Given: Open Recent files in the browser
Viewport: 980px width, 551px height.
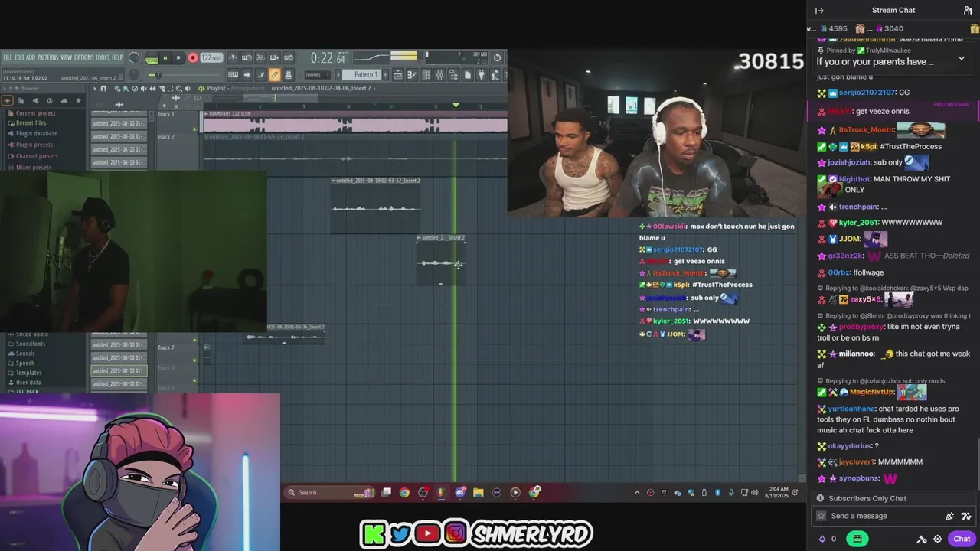Looking at the screenshot, I should [31, 123].
